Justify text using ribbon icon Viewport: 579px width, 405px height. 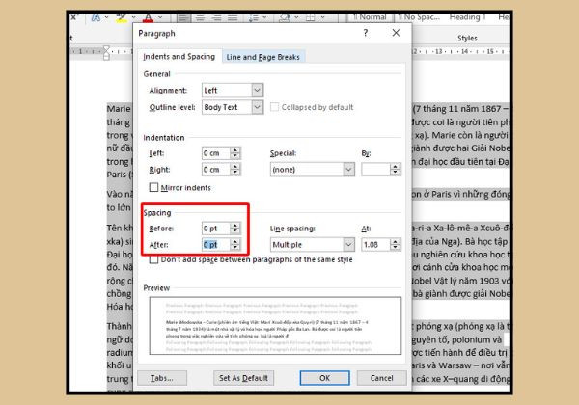point(233,17)
